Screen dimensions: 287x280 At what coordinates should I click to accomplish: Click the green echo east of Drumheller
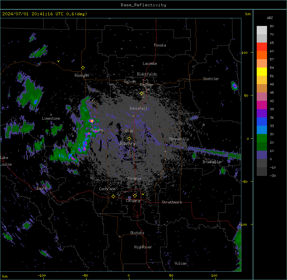pos(223,171)
